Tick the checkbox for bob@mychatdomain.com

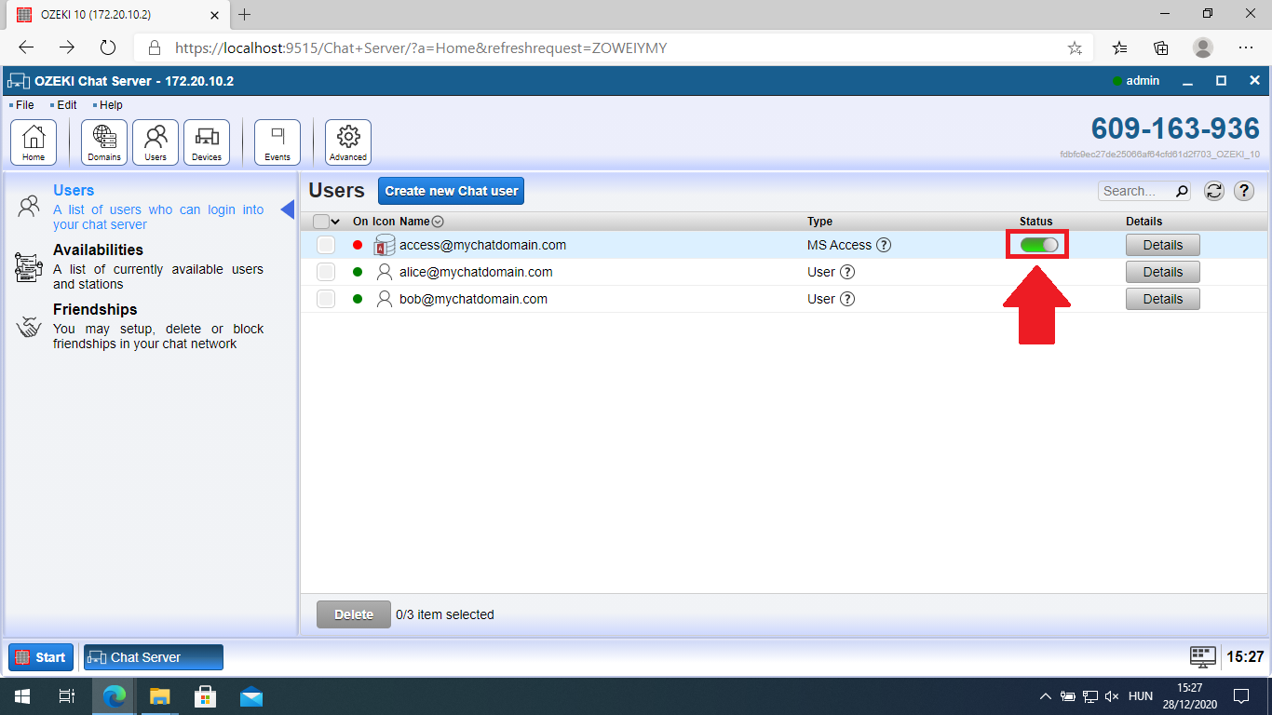[326, 299]
